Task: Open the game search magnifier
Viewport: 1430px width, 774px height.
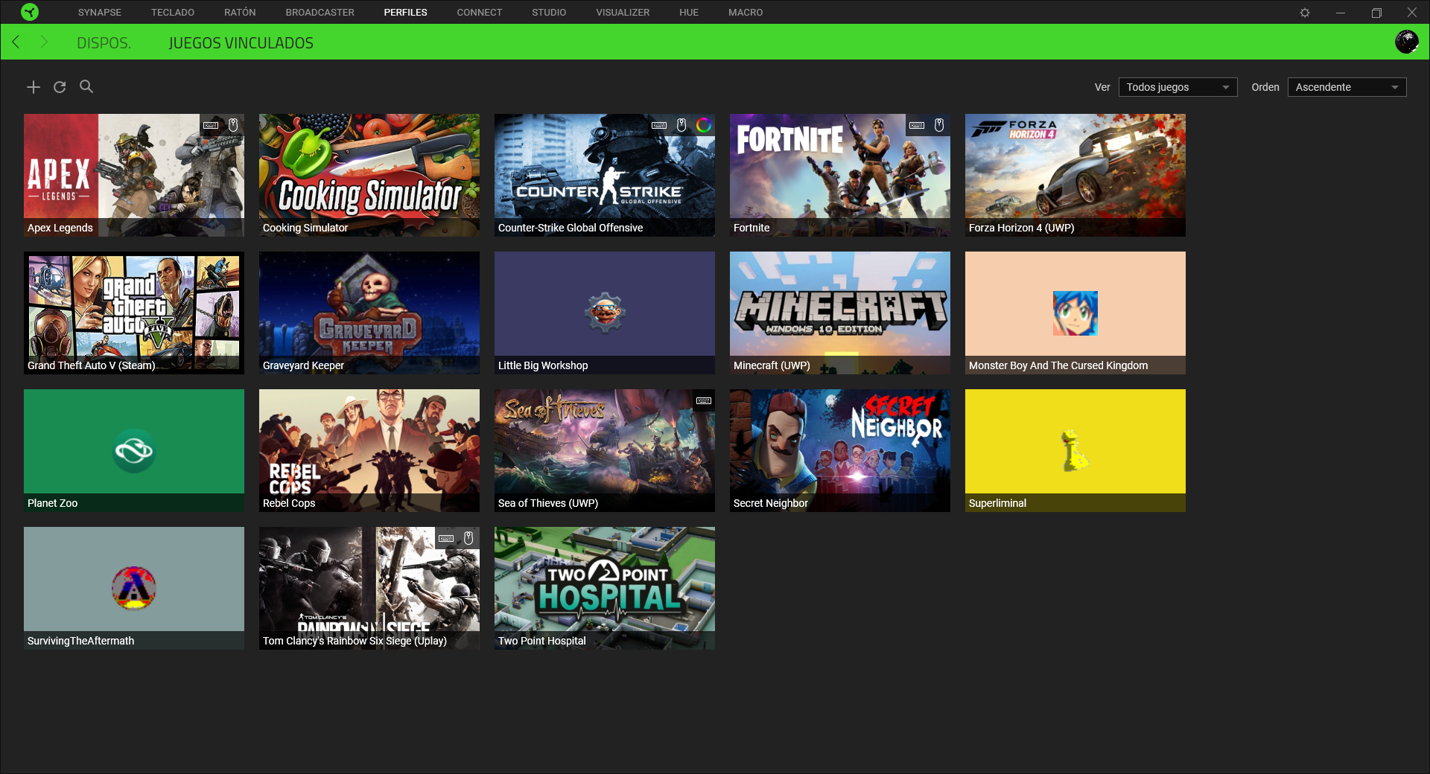Action: click(86, 86)
